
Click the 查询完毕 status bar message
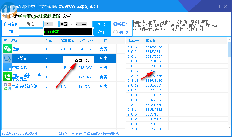click(90, 133)
